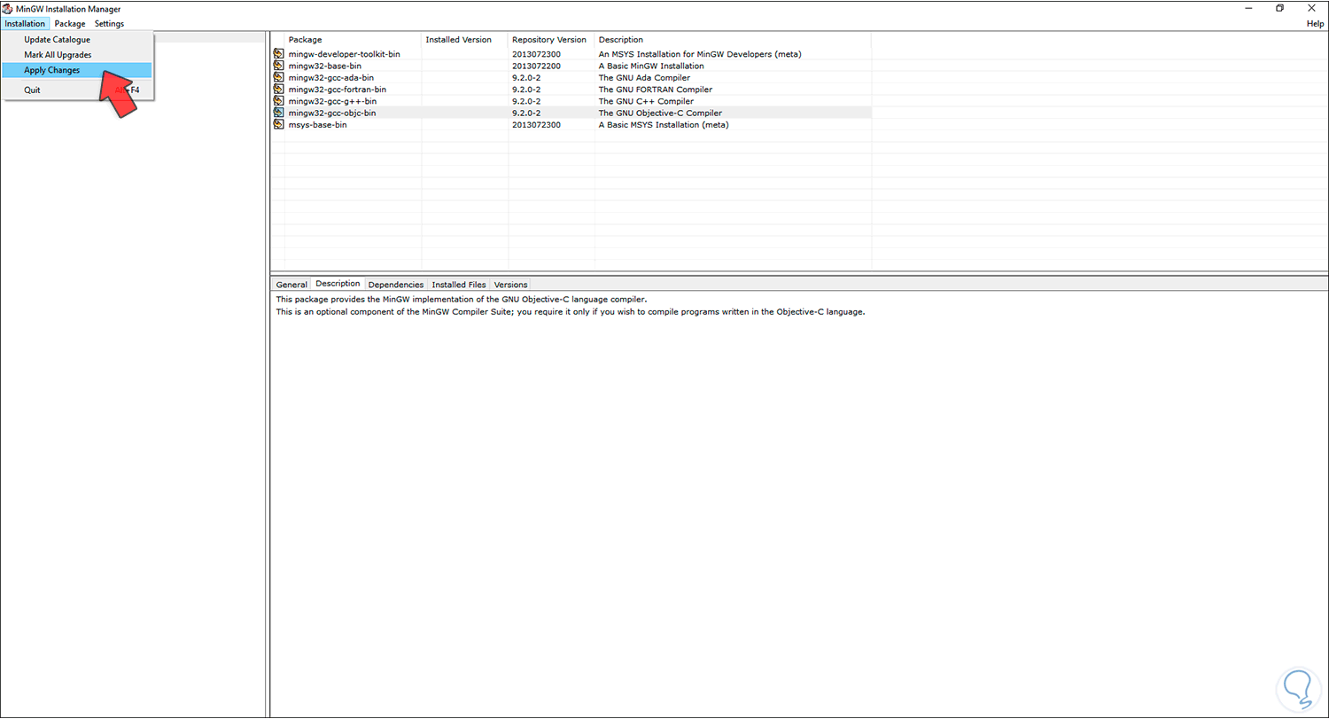Viewport: 1329px width, 719px height.
Task: Close the MinGW Installation Manager window
Action: 1311,8
